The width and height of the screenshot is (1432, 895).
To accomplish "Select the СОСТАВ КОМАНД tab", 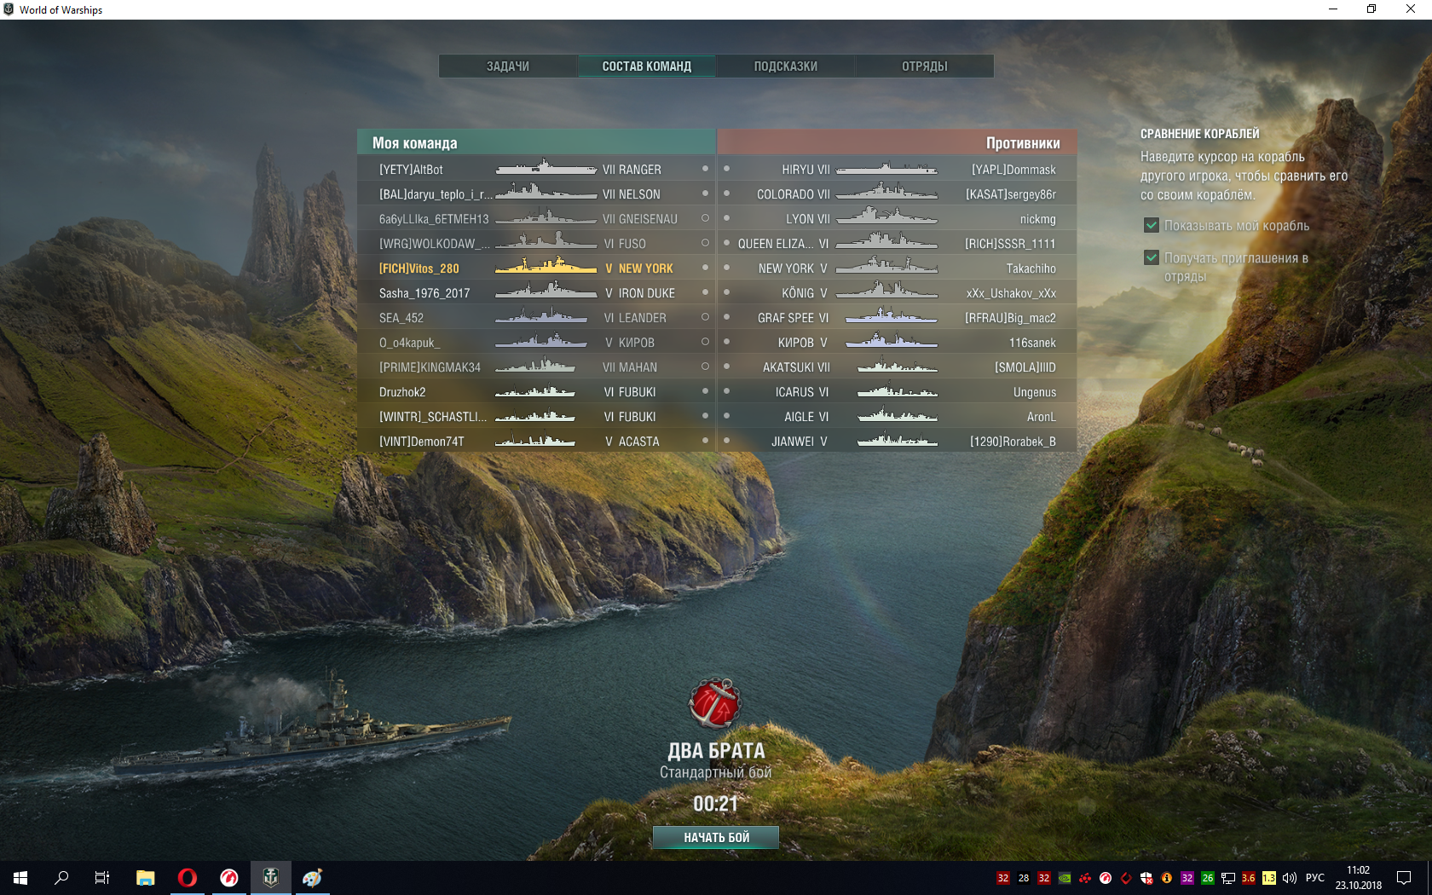I will tap(647, 66).
